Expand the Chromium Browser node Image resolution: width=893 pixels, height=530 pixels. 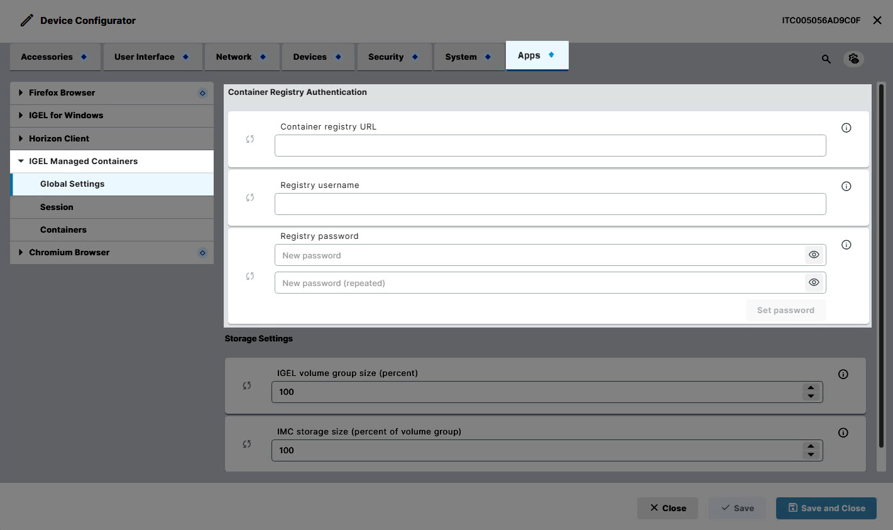[x=21, y=252]
